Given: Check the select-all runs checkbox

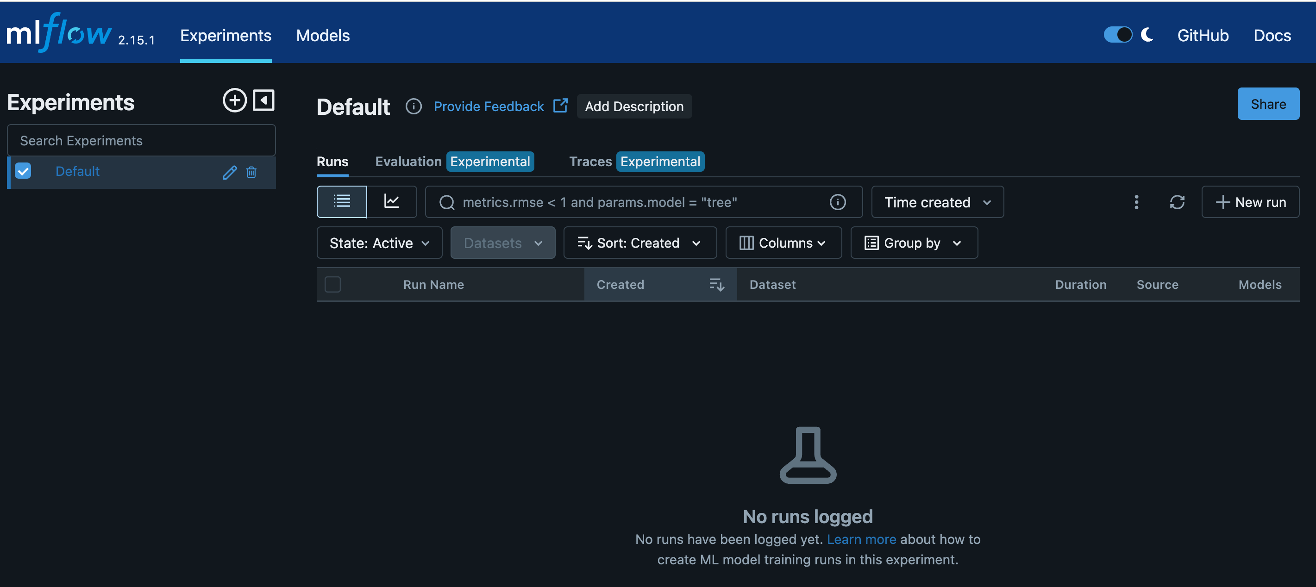Looking at the screenshot, I should tap(332, 285).
